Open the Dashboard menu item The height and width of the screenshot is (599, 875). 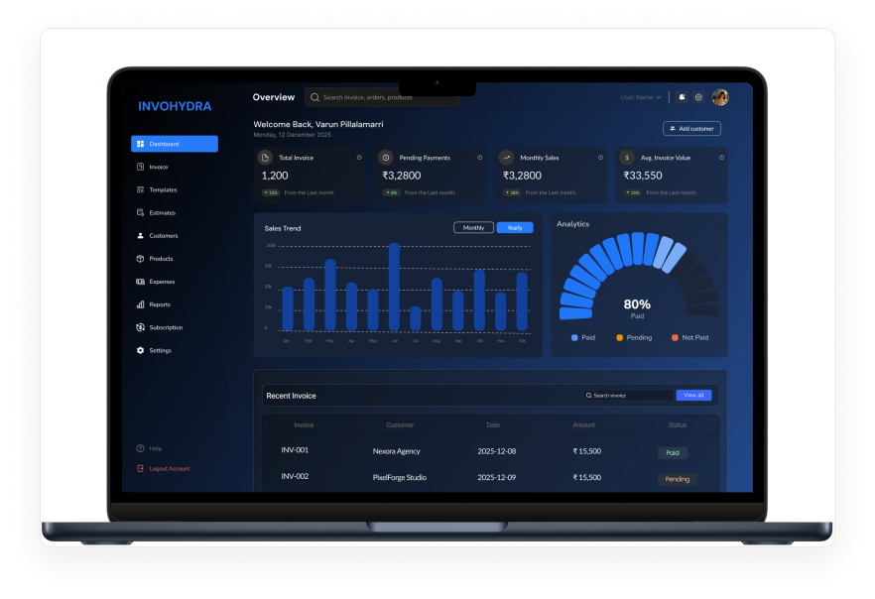point(175,144)
